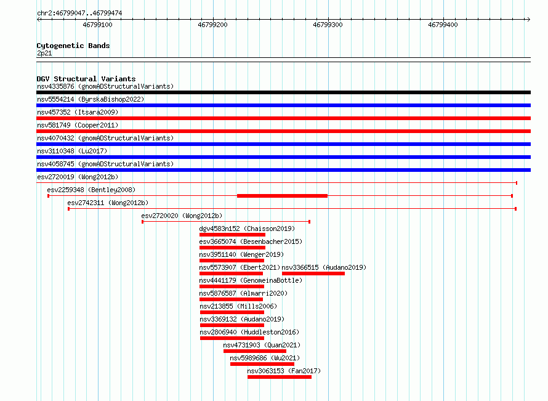Select esv3665074 Besenbacher2015 label
The height and width of the screenshot is (401, 548).
coord(251,241)
